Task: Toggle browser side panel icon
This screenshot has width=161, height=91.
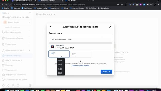Action: [151, 5]
